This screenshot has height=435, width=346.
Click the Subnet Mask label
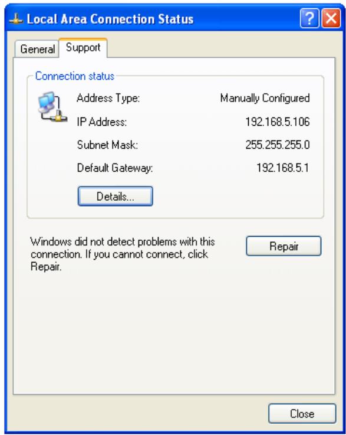pyautogui.click(x=107, y=145)
